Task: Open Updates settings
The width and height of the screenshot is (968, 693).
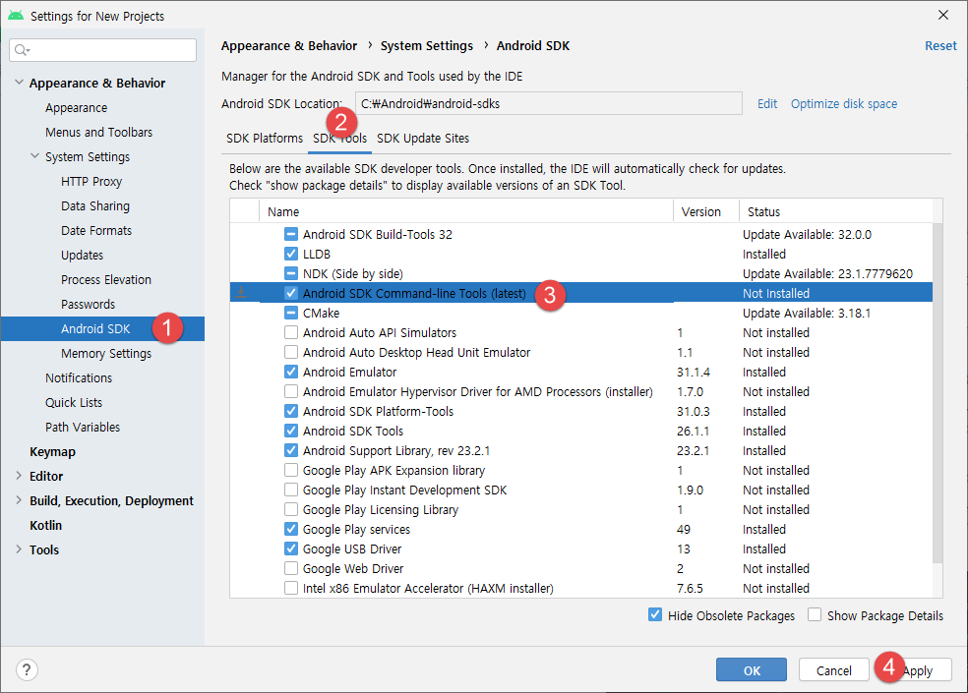Action: tap(82, 255)
